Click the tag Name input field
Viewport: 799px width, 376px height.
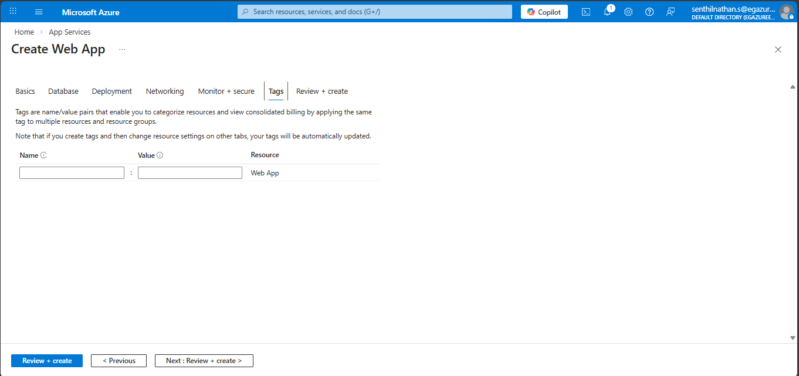click(x=72, y=173)
